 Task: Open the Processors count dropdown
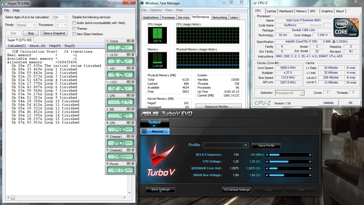[x=61, y=25]
